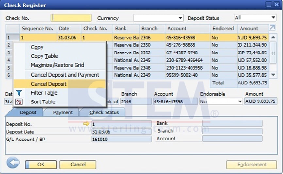The width and height of the screenshot is (283, 174).
Task: Click the Branch column header
Action: [x=152, y=29]
